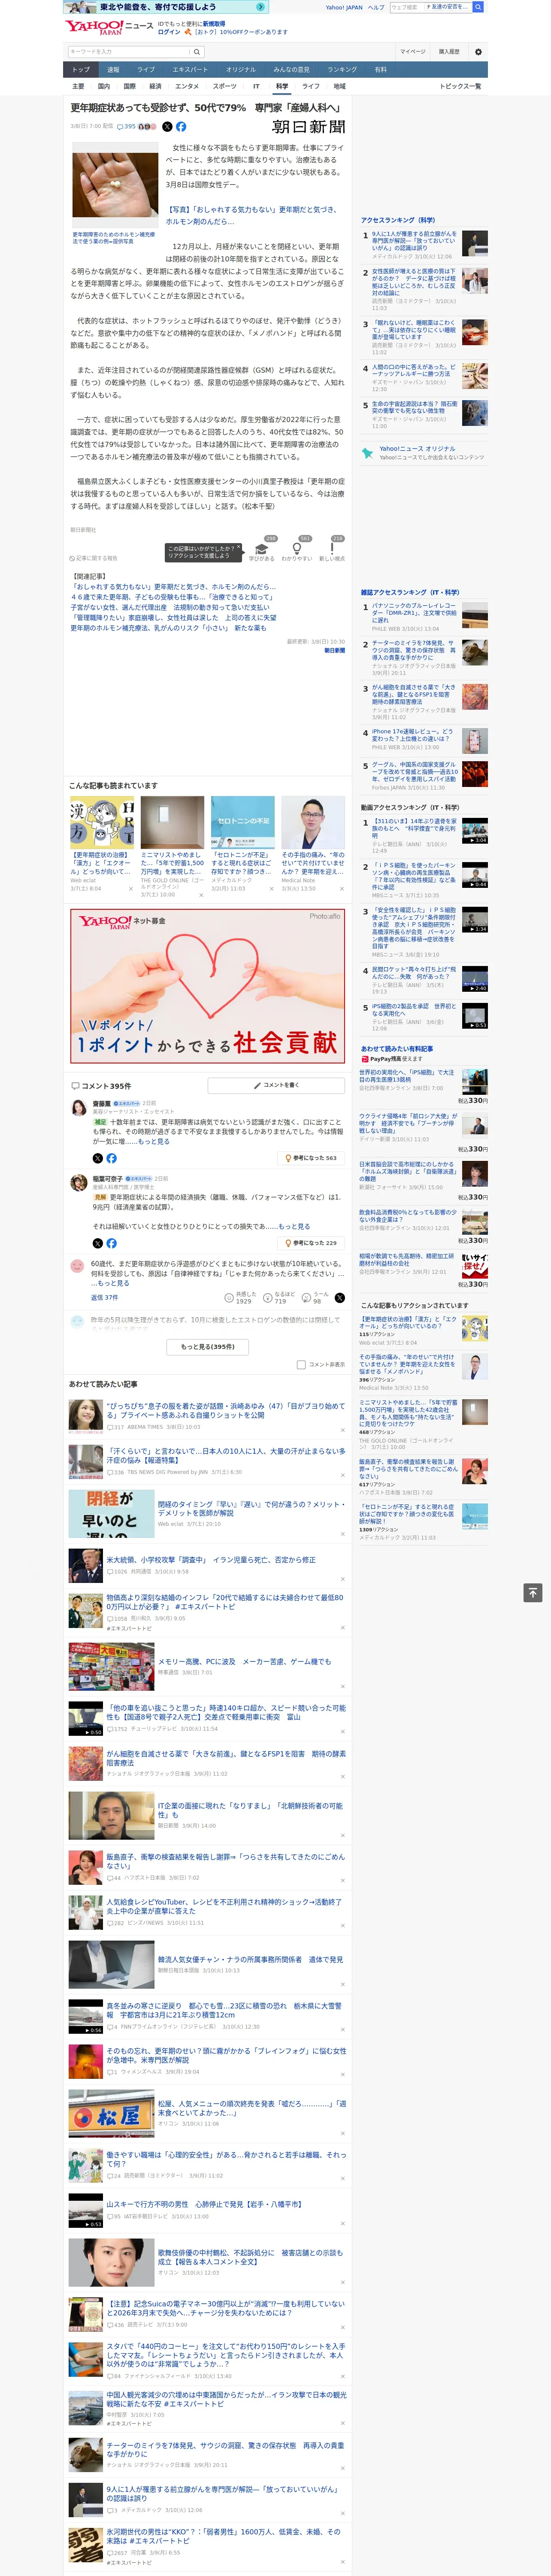The width and height of the screenshot is (551, 2576).
Task: Expand 齋藤薫 comment with もっと見る
Action: tap(154, 1141)
